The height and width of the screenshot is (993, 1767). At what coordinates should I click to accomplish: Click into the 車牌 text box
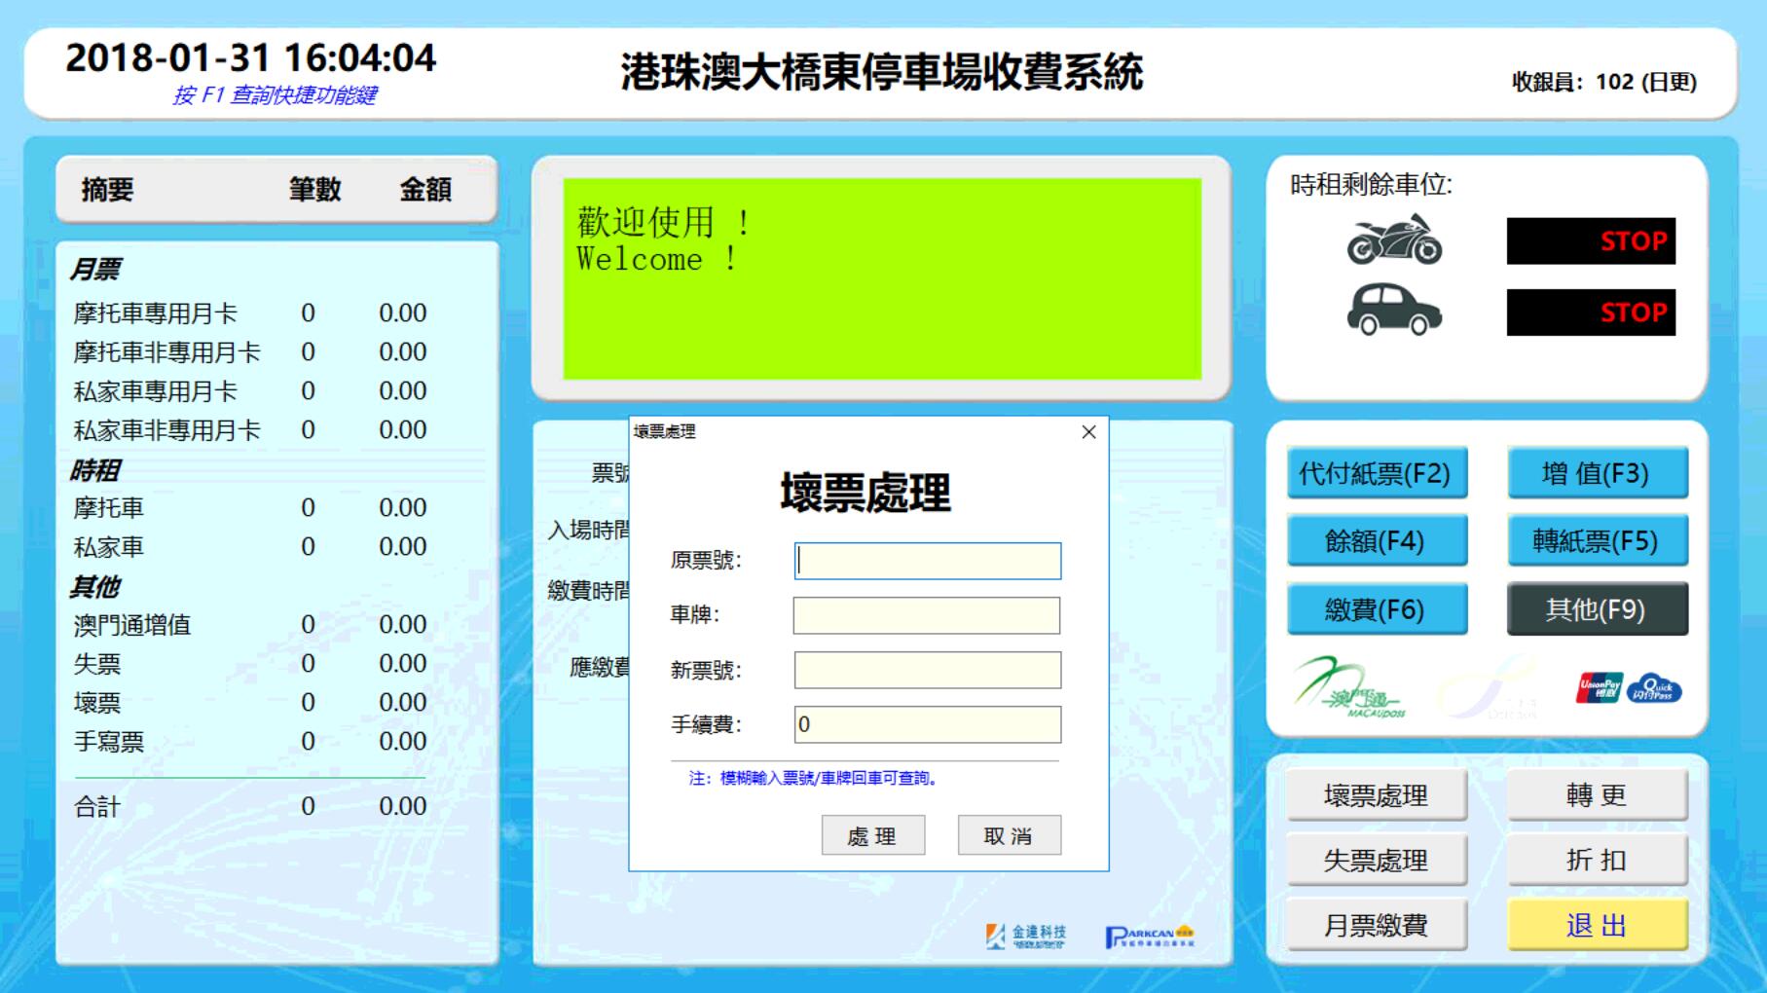pyautogui.click(x=927, y=615)
